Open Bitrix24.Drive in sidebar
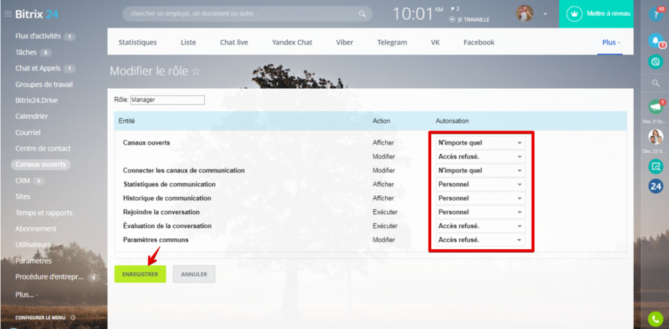The height and width of the screenshot is (329, 669). (x=37, y=101)
